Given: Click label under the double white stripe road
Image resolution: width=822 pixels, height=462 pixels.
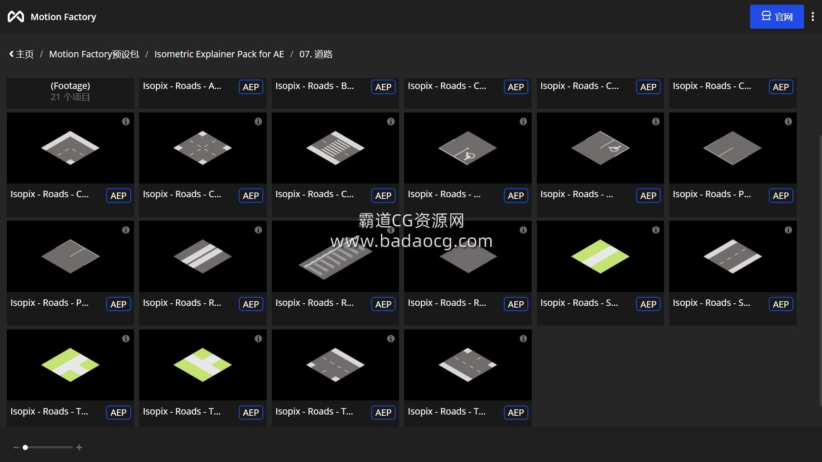Looking at the screenshot, I should (x=182, y=303).
